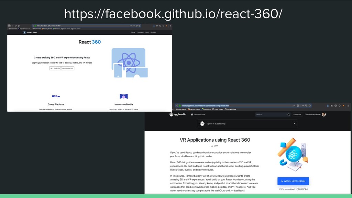Open GitHub link on React 360 site
Screen dimensions: 352x198
pyautogui.click(x=153, y=32)
